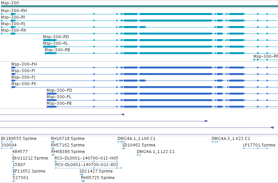The image size is (278, 183).
Task: Click the first exon block of Msp-300-RD
Action: coord(50,40)
